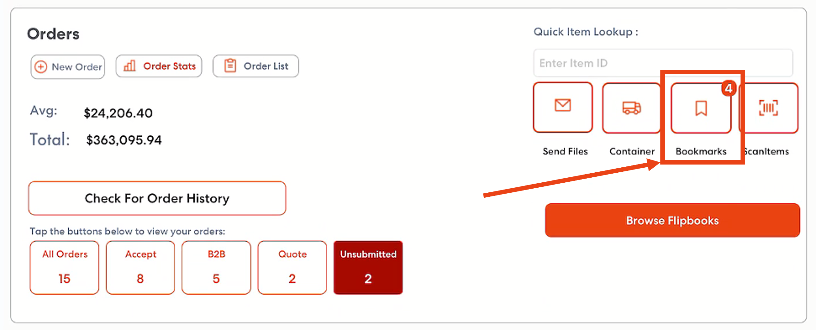The width and height of the screenshot is (816, 330).
Task: Switch to the B2B orders view
Action: (x=216, y=267)
